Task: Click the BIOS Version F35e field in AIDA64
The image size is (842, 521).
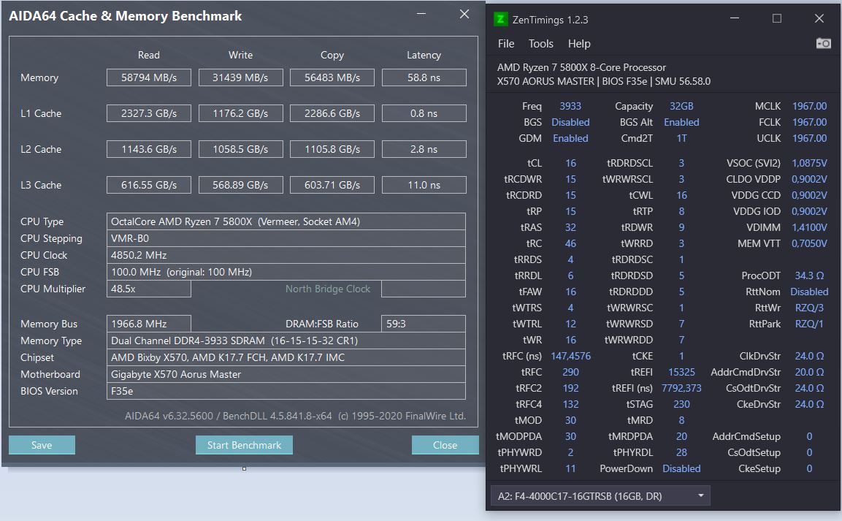Action: coord(286,391)
